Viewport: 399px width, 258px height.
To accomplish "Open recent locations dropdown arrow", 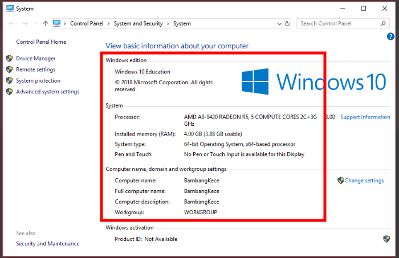I will (36, 24).
